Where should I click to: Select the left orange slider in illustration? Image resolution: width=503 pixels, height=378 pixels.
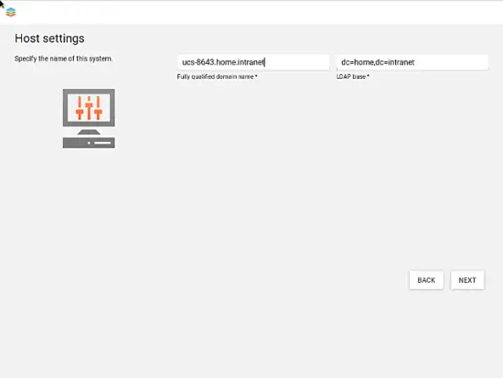80,108
